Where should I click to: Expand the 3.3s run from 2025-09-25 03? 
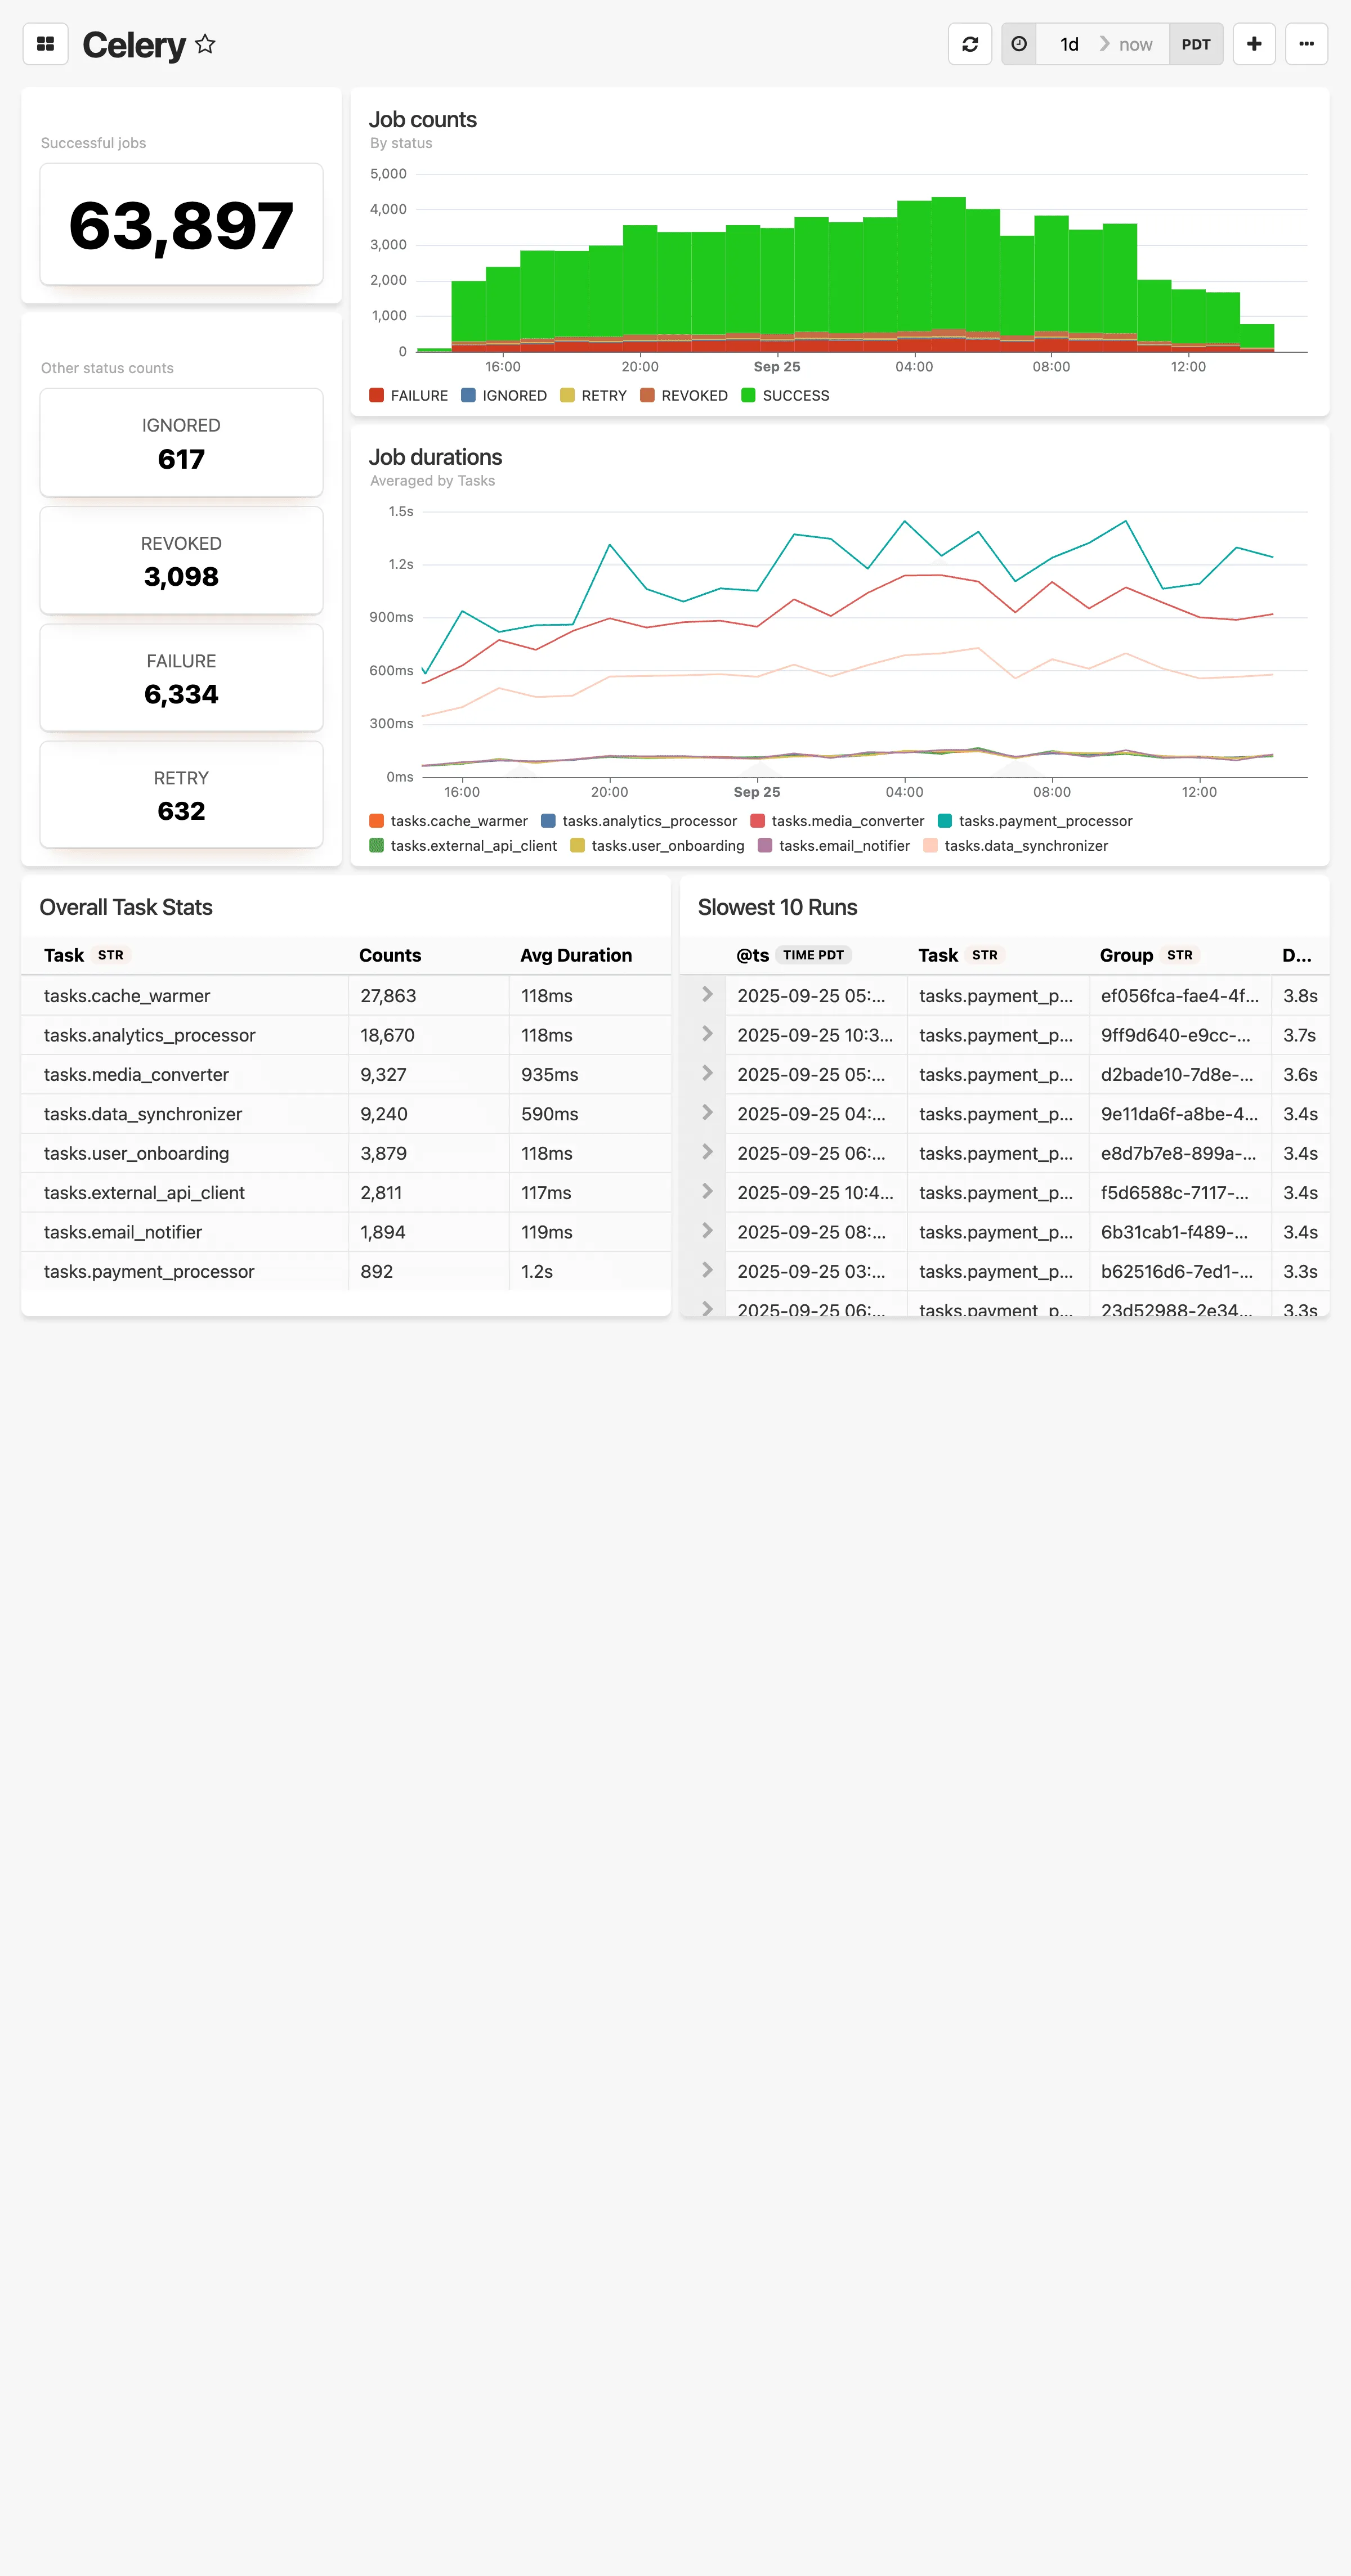pos(706,1271)
